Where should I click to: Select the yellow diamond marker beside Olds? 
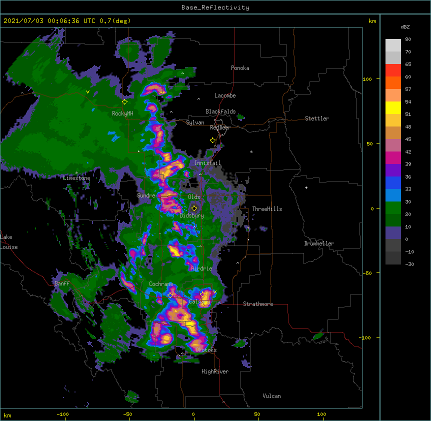tap(194, 208)
